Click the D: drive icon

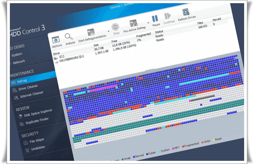[56, 62]
